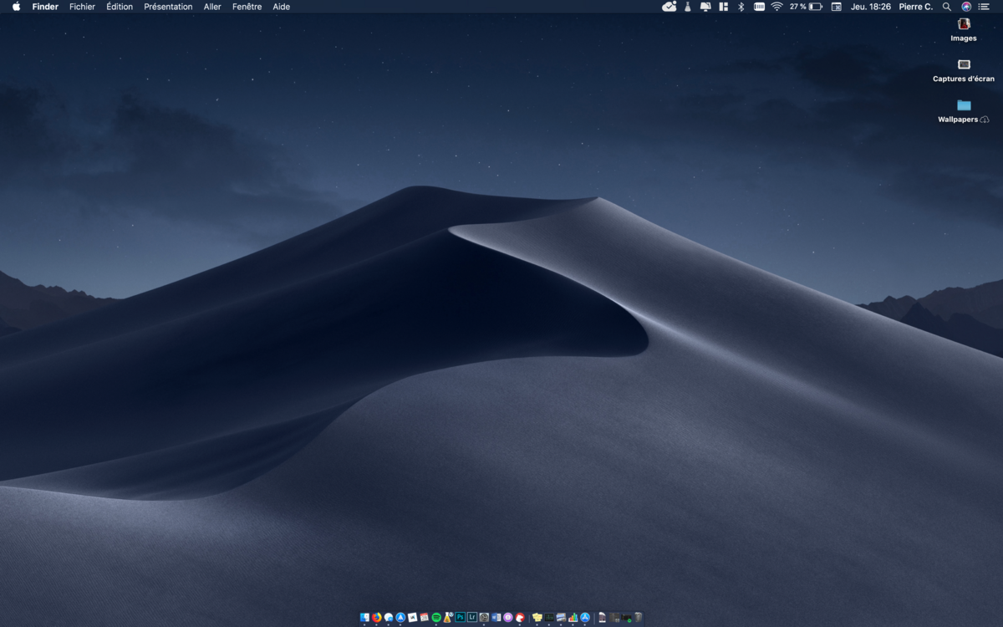Open the Bluetooth menu bar icon
Screen dimensions: 1003x627
(x=741, y=7)
